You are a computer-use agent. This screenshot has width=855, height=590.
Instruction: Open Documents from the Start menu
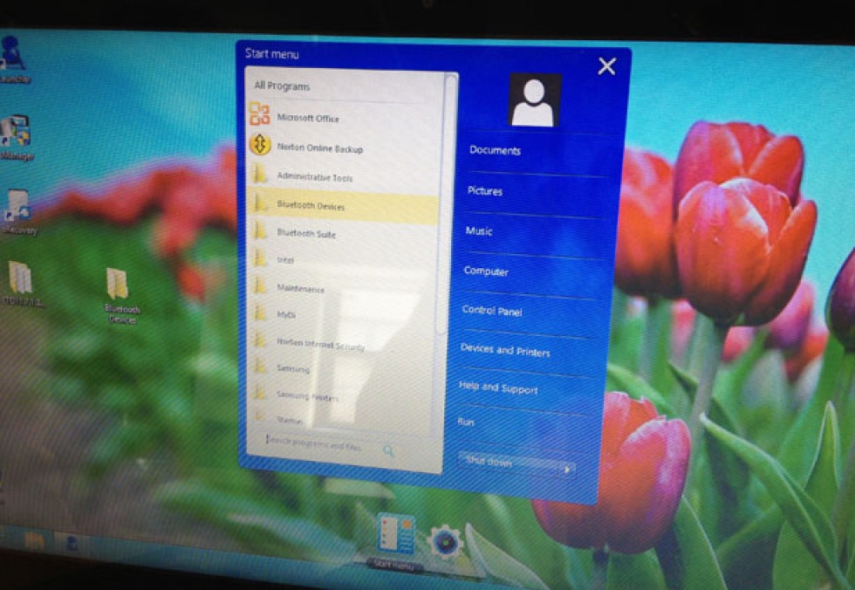[x=495, y=149]
